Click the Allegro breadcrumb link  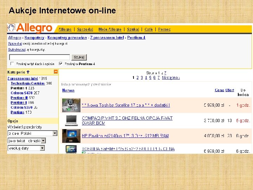point(15,38)
